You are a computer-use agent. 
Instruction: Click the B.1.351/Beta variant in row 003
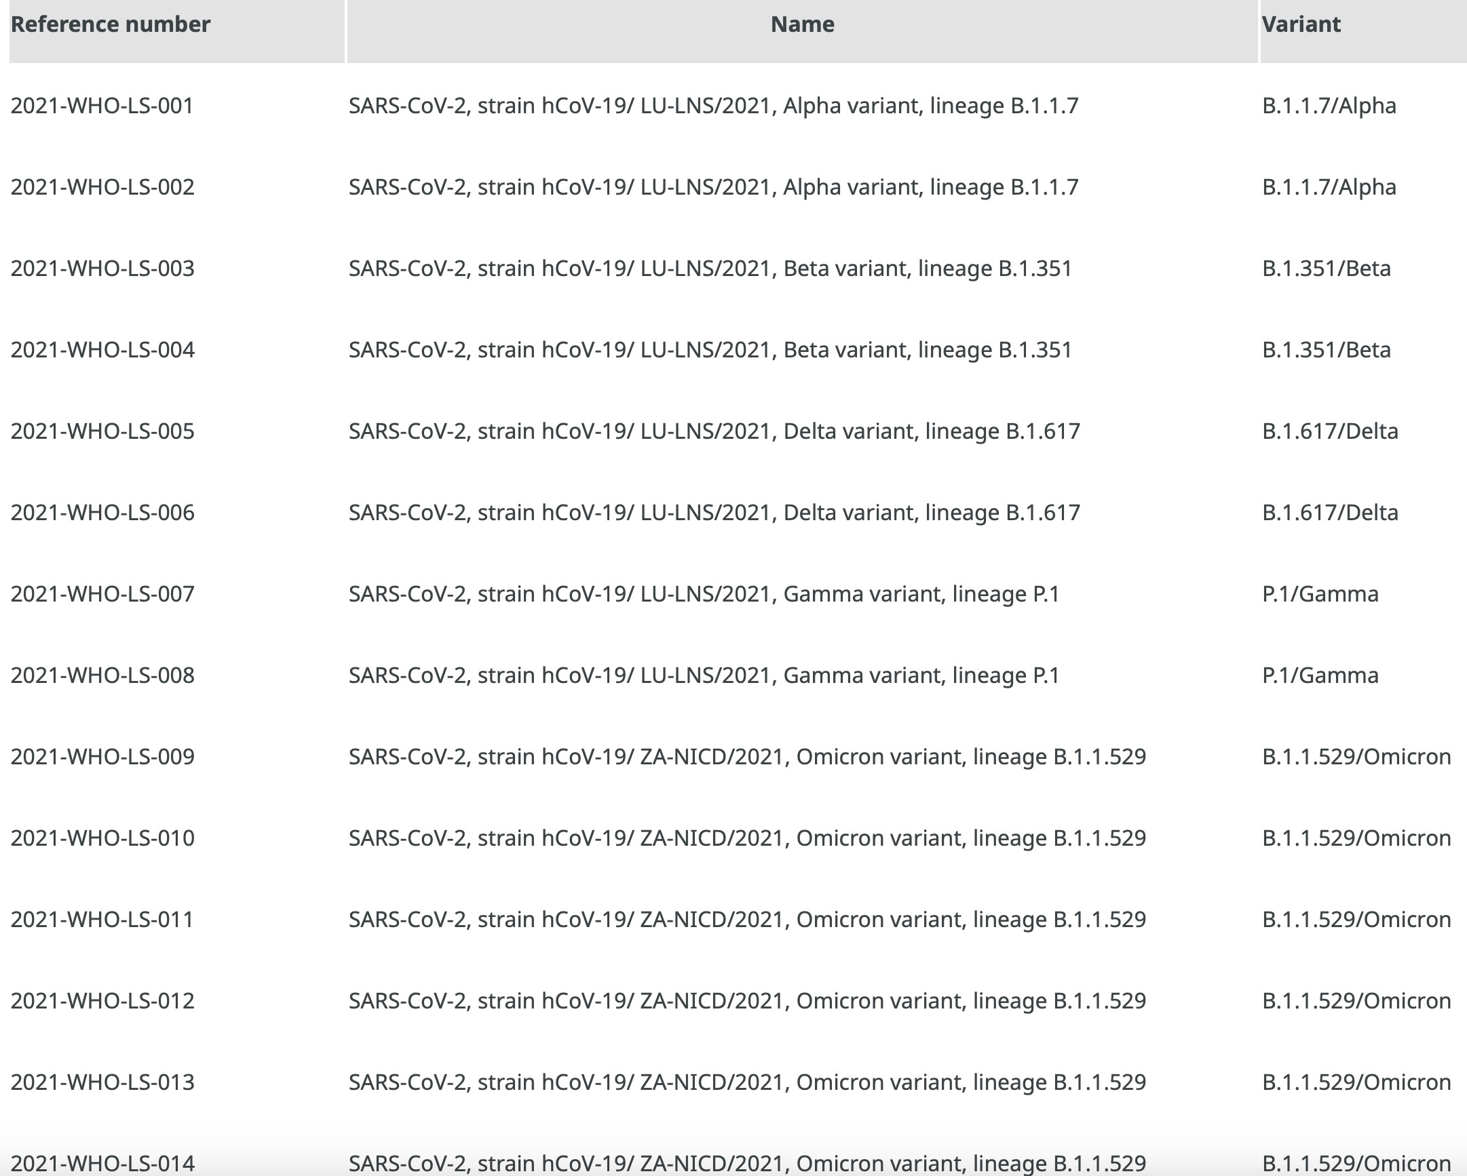pos(1325,269)
